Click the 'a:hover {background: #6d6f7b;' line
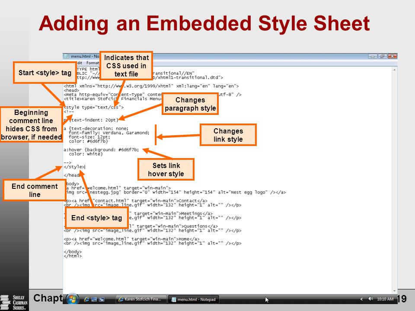This screenshot has width=415, height=311. click(x=101, y=150)
